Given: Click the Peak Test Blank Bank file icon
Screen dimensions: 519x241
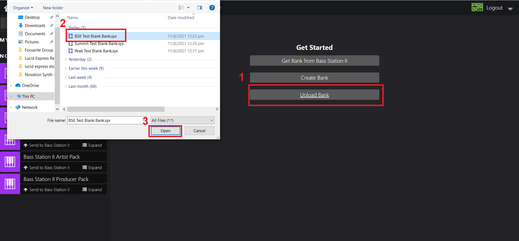Looking at the screenshot, I should [x=71, y=51].
